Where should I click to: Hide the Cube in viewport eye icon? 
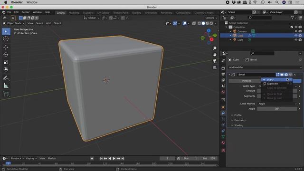coord(296,36)
